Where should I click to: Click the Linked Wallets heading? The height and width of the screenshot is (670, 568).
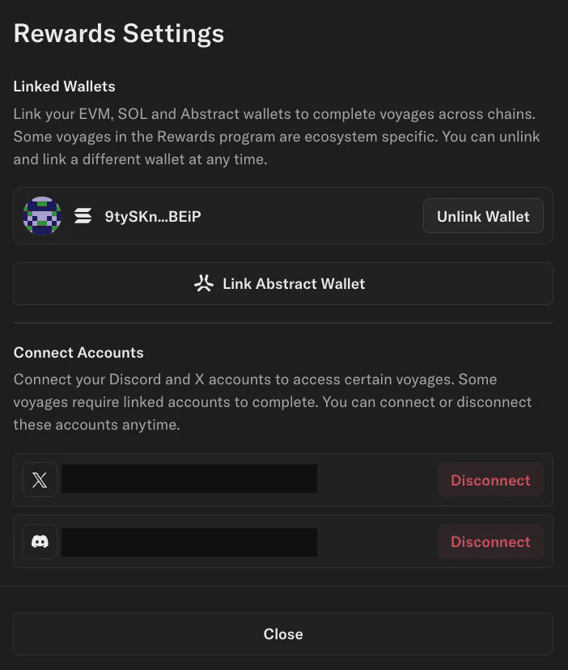[65, 87]
